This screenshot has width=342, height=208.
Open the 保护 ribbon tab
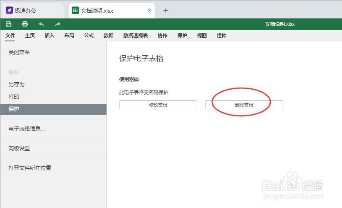182,35
